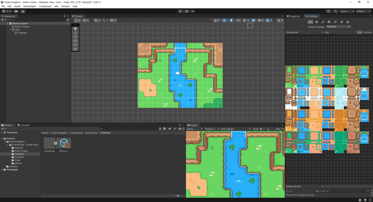Viewport: 373px width, 202px height.
Task: Click Edit button in Tile Palette
Action: pos(327,32)
